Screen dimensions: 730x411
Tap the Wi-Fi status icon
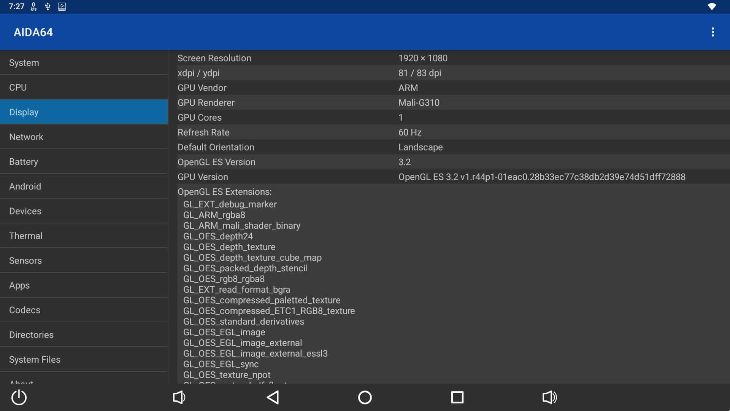pos(712,6)
